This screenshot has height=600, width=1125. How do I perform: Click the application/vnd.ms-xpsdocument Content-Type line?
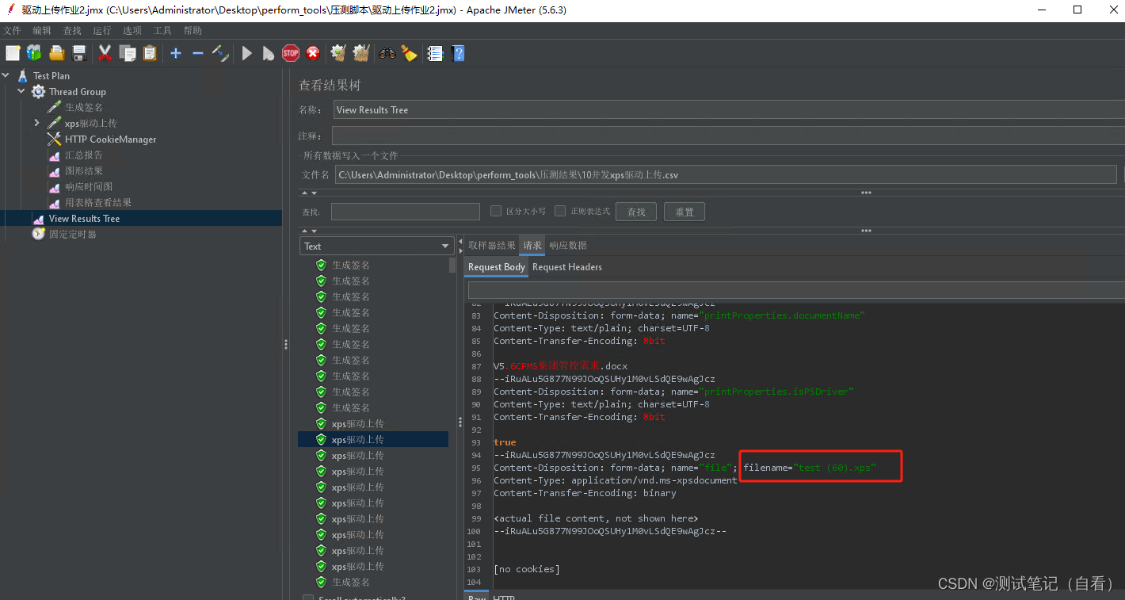click(616, 480)
